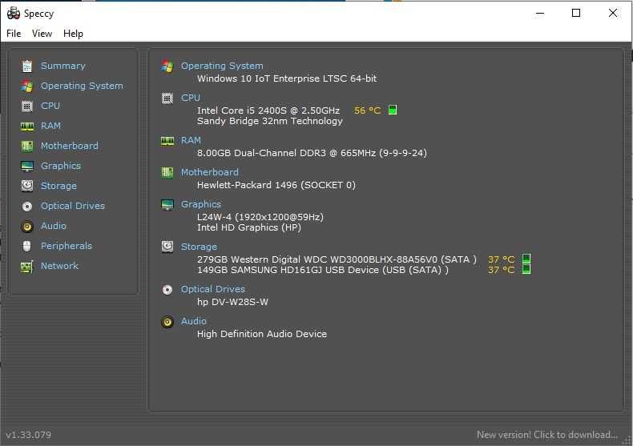The height and width of the screenshot is (446, 633).
Task: Open Optical Drives section from sidebar
Action: click(x=73, y=206)
